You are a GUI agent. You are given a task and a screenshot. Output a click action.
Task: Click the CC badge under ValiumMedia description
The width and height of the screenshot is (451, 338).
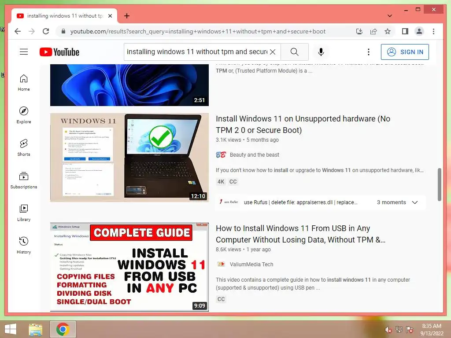(x=221, y=299)
